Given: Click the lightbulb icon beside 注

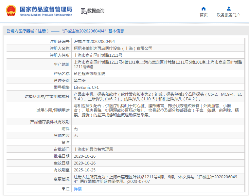Looking at the screenshot, I should coord(63,189).
